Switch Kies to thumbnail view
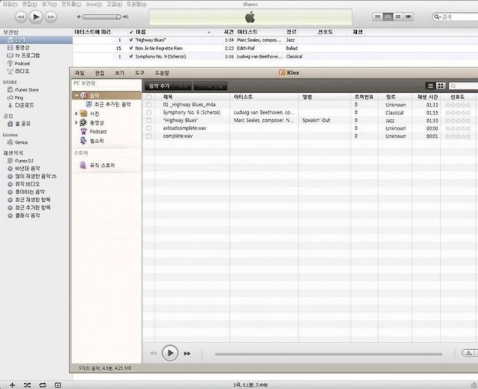The width and height of the screenshot is (478, 389). click(x=441, y=86)
